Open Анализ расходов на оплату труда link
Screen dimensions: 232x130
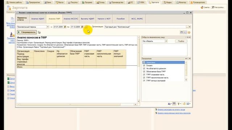coord(171,109)
